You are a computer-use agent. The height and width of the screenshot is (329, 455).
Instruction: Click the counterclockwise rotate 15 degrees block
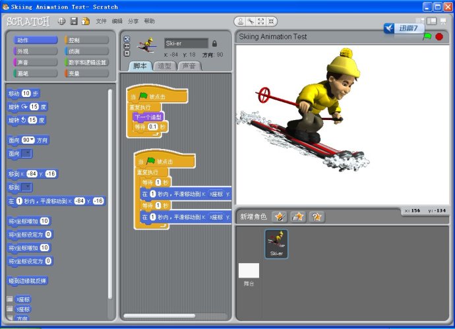[26, 120]
